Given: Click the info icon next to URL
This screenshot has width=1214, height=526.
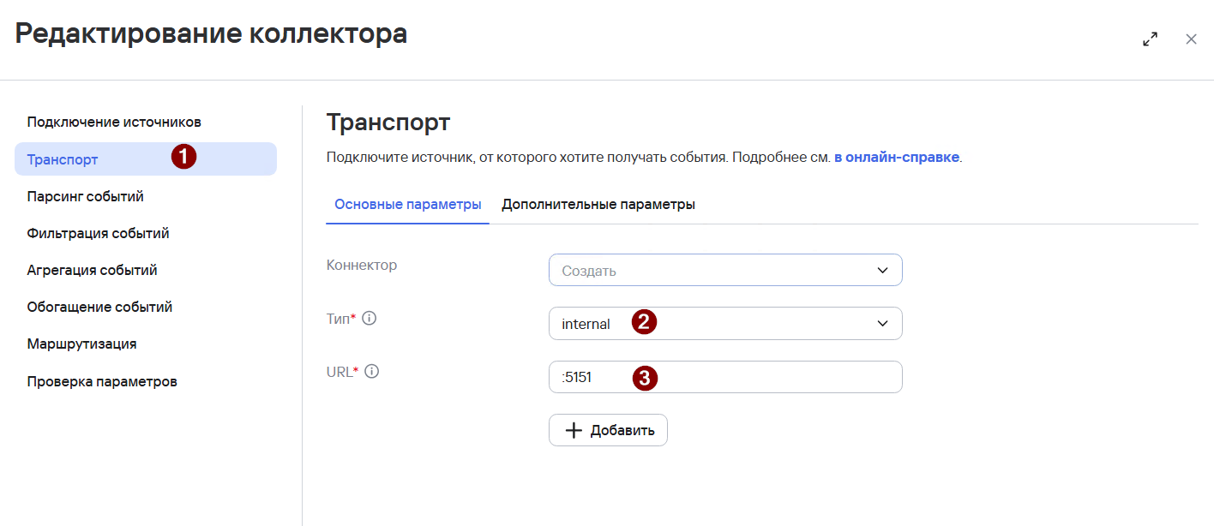Looking at the screenshot, I should pyautogui.click(x=372, y=372).
